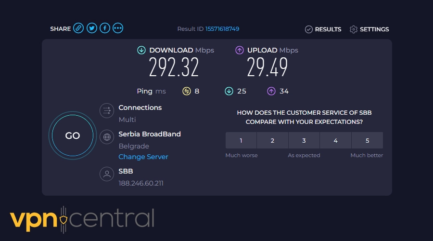Click the server globe icon
This screenshot has height=241, width=433.
(107, 137)
